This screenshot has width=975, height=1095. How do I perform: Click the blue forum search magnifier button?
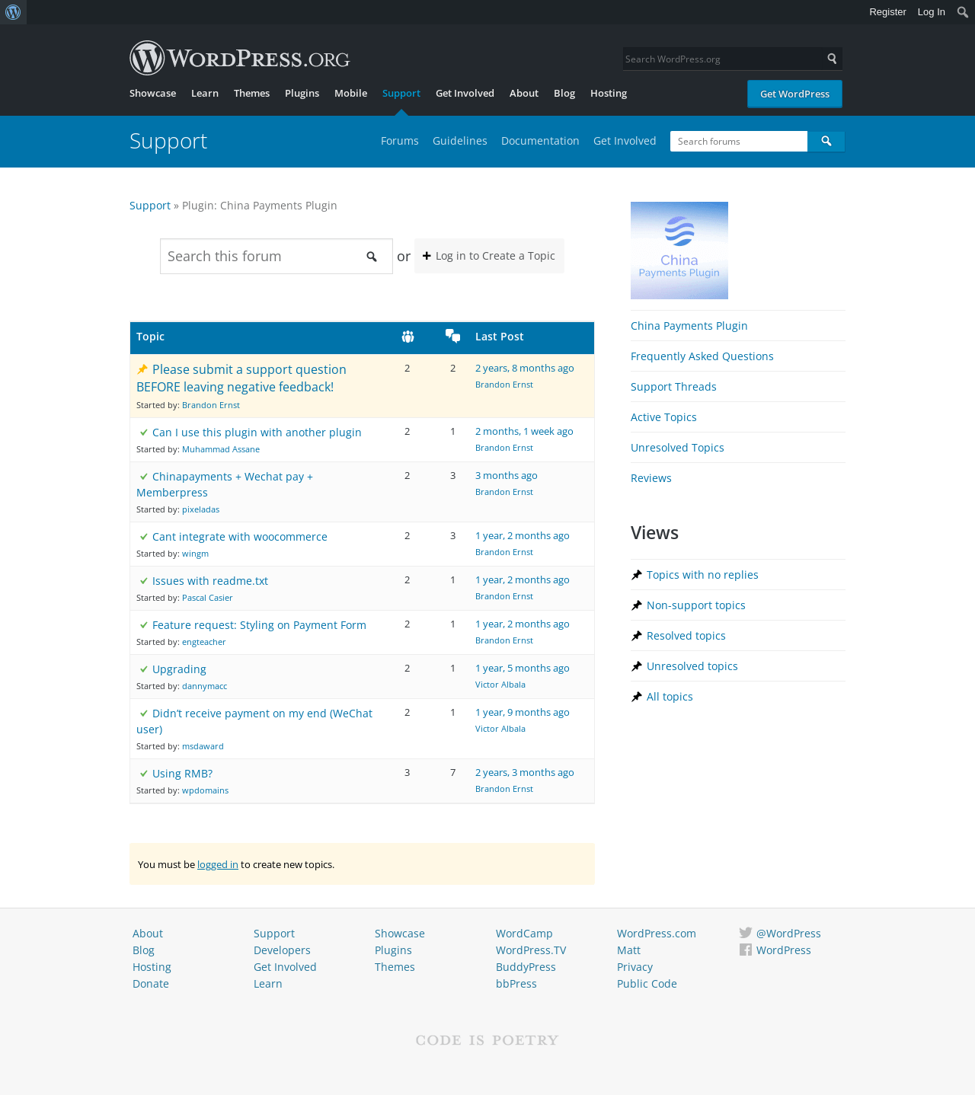coord(826,141)
